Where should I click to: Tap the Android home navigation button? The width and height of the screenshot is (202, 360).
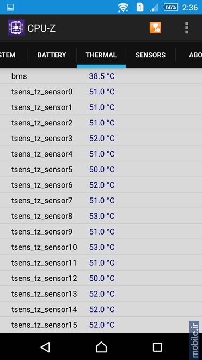(101, 347)
